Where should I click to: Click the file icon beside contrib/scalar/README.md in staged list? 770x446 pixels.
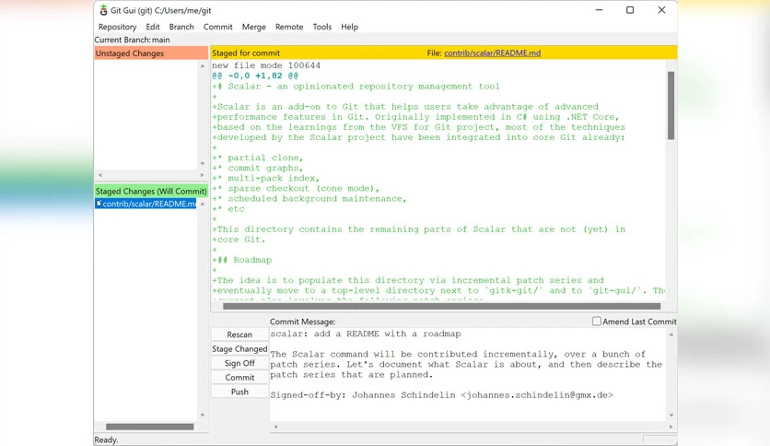coord(99,204)
